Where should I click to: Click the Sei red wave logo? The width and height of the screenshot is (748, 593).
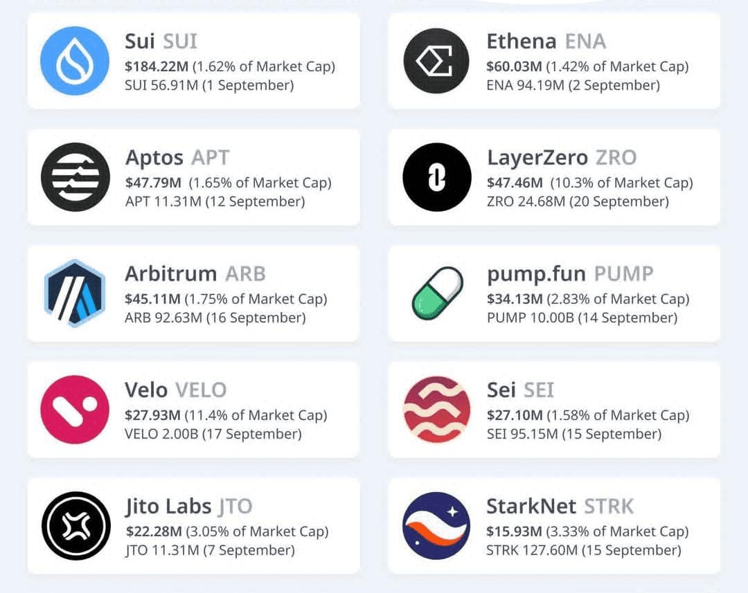click(436, 410)
